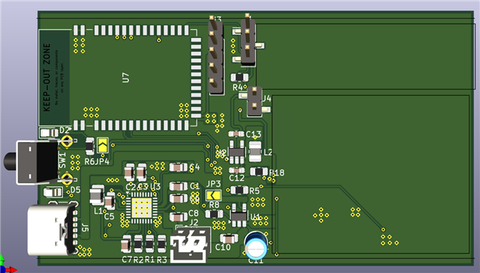Screen dimensions: 480x273
Task: Click the J4 two-pin header
Action: pyautogui.click(x=255, y=102)
